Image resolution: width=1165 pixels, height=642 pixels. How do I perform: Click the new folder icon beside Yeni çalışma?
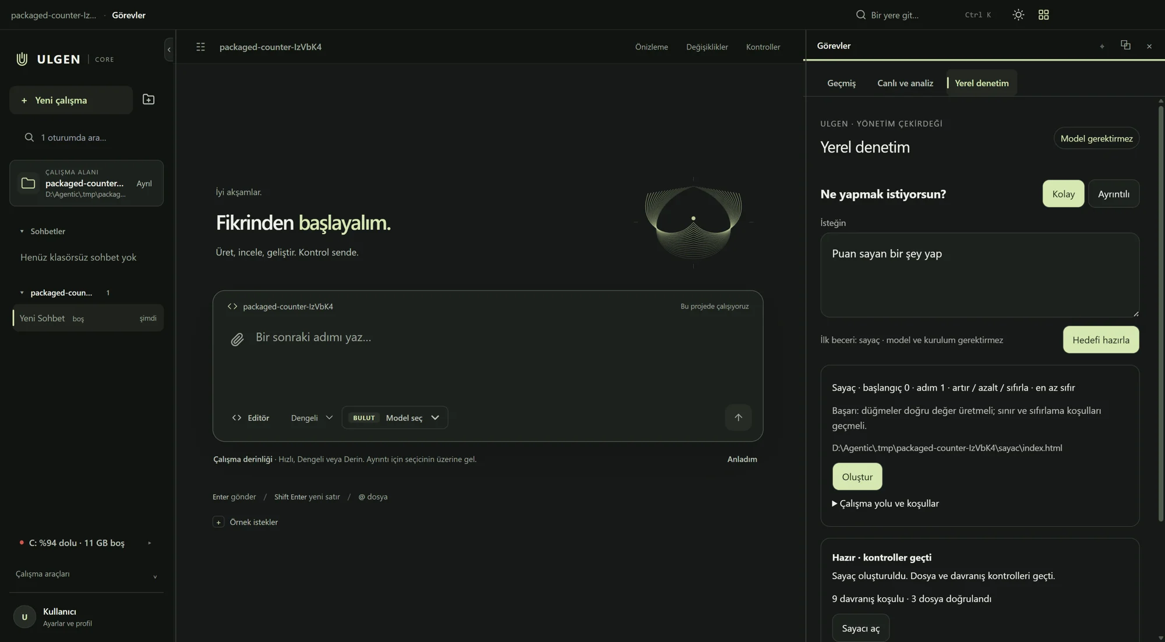pyautogui.click(x=149, y=100)
